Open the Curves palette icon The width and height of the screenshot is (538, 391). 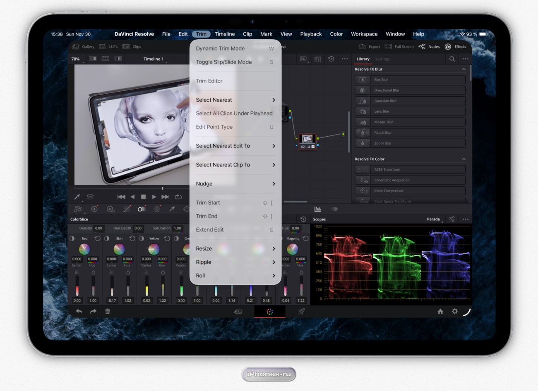[127, 209]
